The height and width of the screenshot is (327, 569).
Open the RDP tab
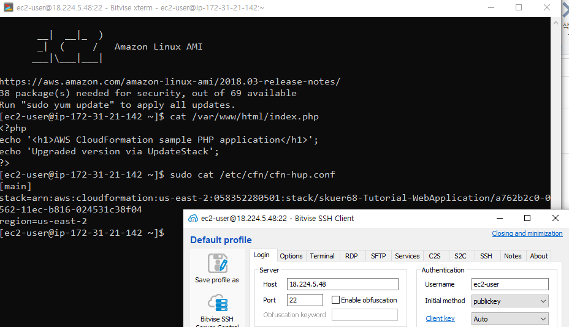(351, 256)
